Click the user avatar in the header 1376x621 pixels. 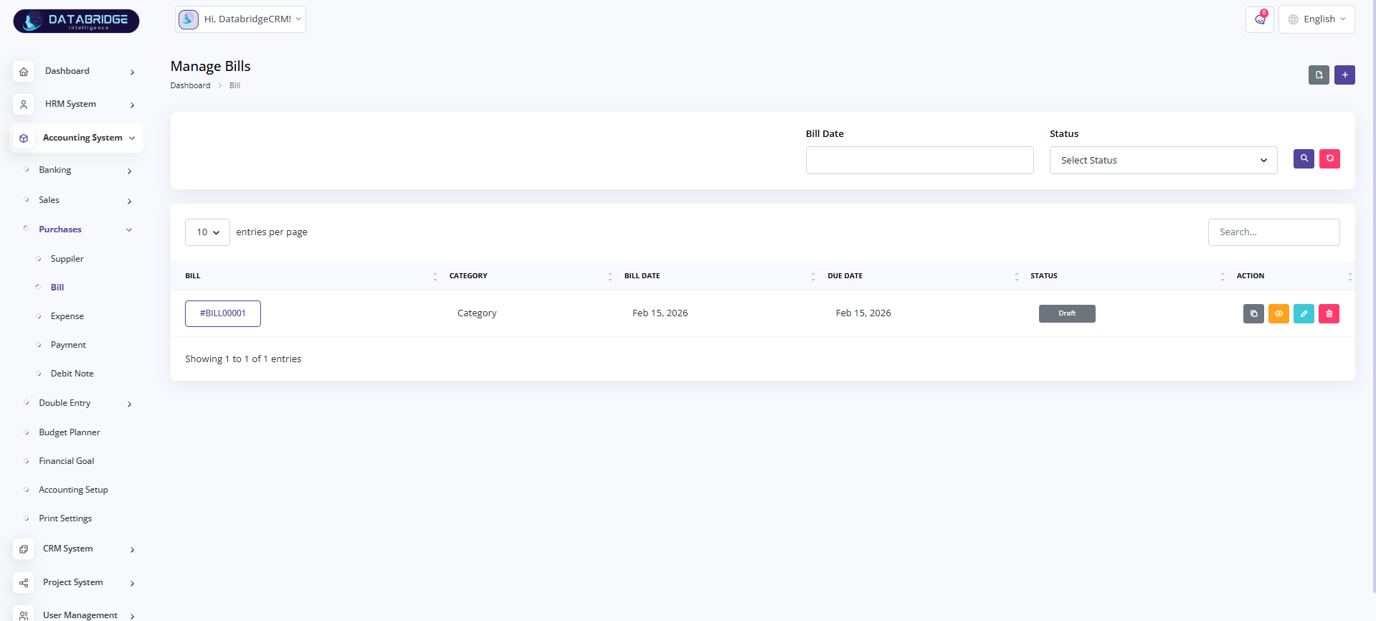coord(189,19)
